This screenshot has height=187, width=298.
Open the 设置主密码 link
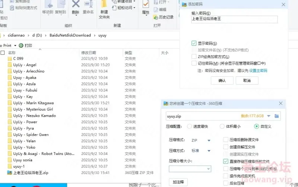point(258,71)
